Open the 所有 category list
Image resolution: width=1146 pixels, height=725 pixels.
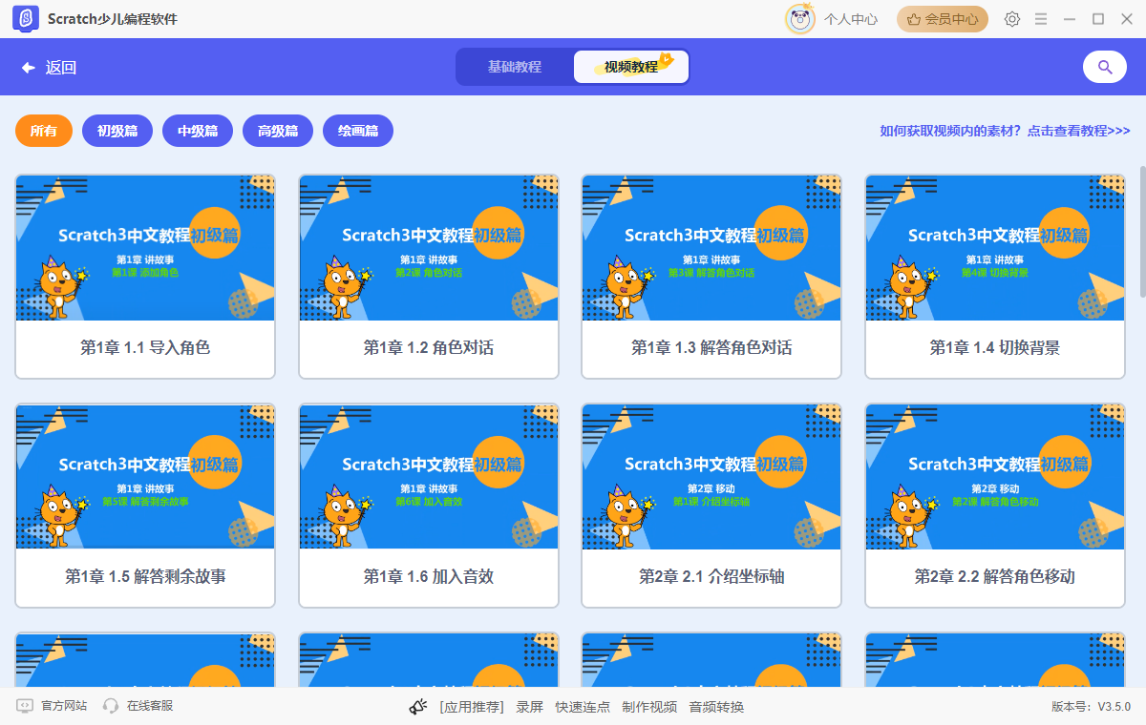(43, 131)
